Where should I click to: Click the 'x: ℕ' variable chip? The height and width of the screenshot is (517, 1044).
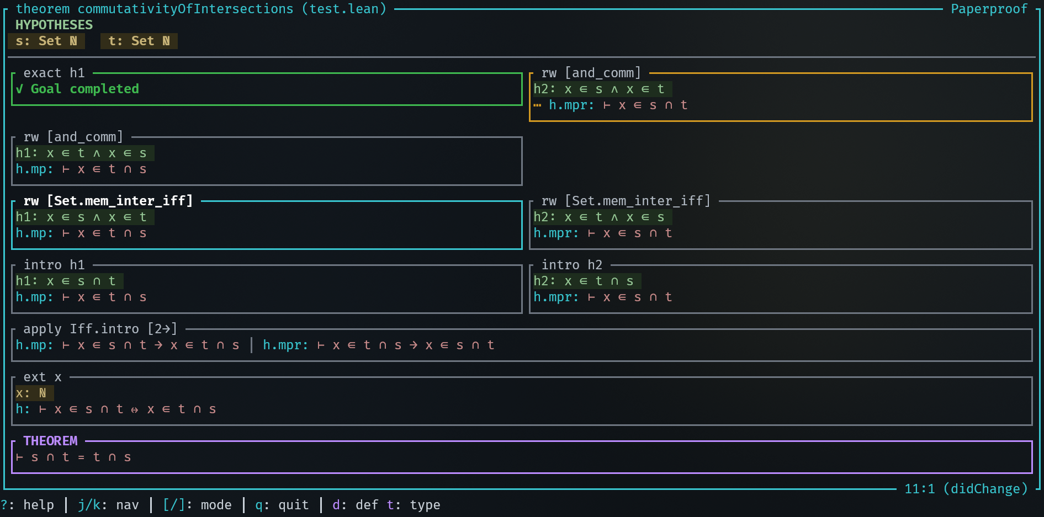click(x=32, y=393)
